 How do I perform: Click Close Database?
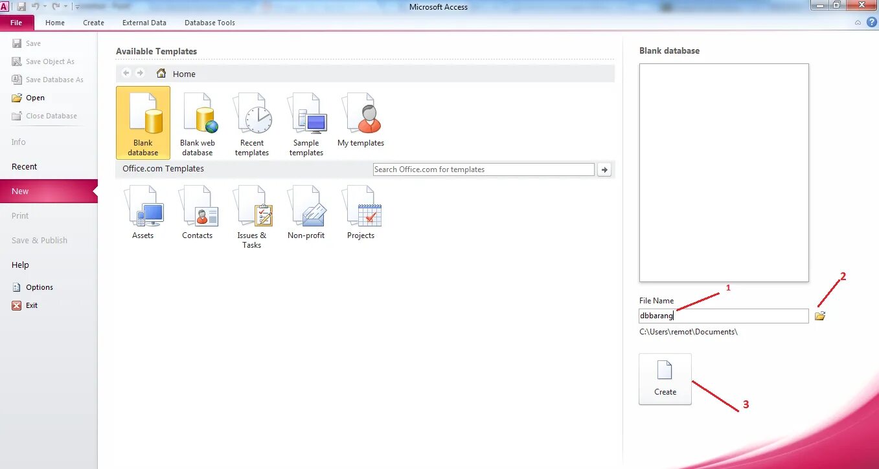(x=45, y=116)
